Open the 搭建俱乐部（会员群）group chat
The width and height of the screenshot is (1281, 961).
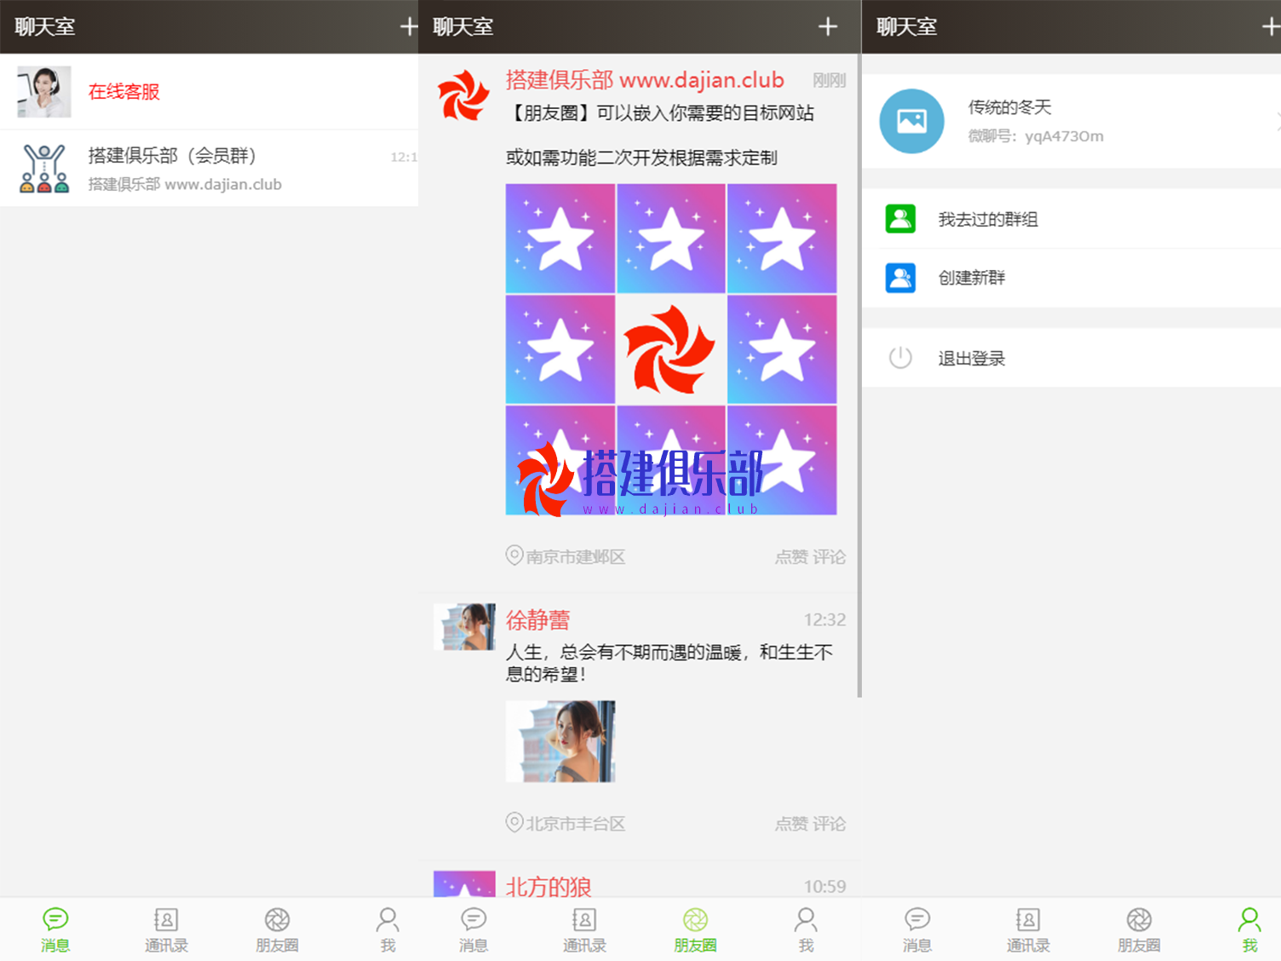(172, 156)
